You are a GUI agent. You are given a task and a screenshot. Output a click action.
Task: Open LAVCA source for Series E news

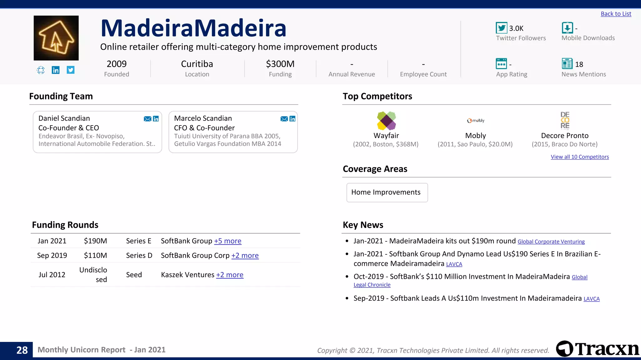pyautogui.click(x=454, y=264)
